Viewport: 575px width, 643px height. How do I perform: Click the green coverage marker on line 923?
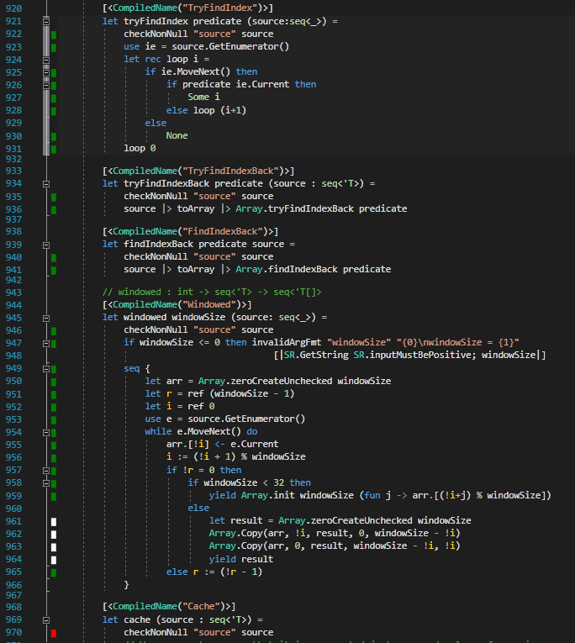(54, 48)
